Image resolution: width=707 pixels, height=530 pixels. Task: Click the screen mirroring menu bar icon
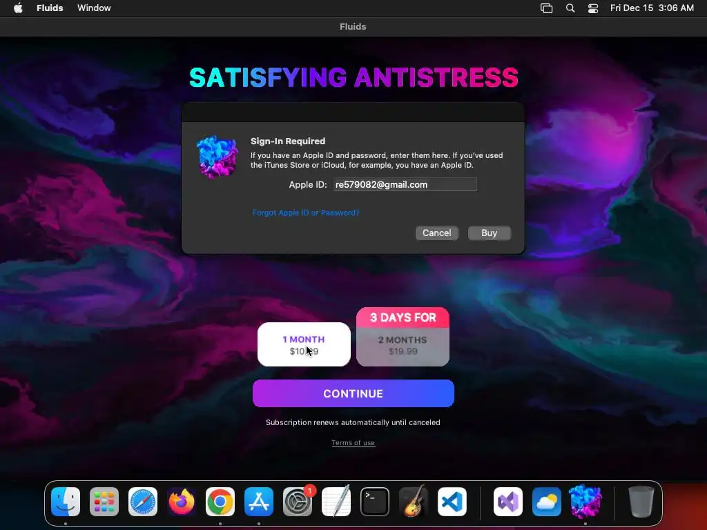pyautogui.click(x=547, y=8)
